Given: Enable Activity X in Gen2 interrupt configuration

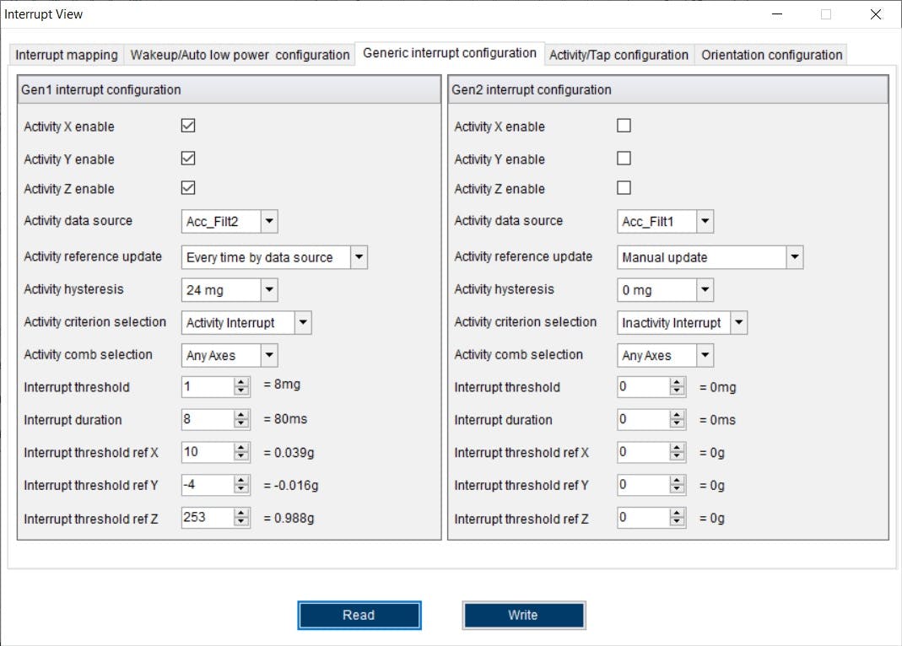Looking at the screenshot, I should click(624, 125).
